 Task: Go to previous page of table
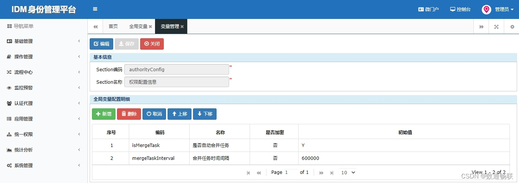pos(259,173)
